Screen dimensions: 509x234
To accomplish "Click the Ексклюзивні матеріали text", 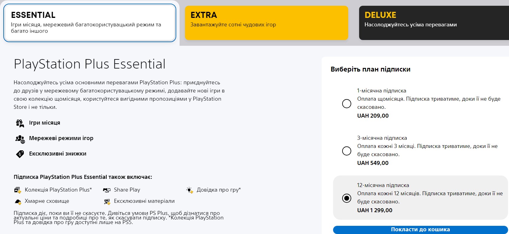I will pyautogui.click(x=144, y=201).
